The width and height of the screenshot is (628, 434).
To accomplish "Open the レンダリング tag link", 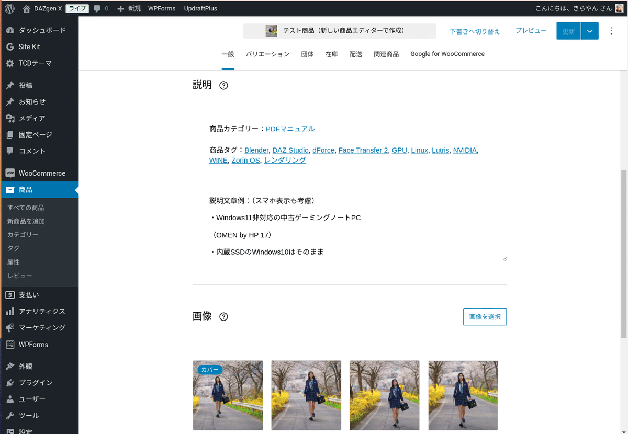I will [285, 161].
